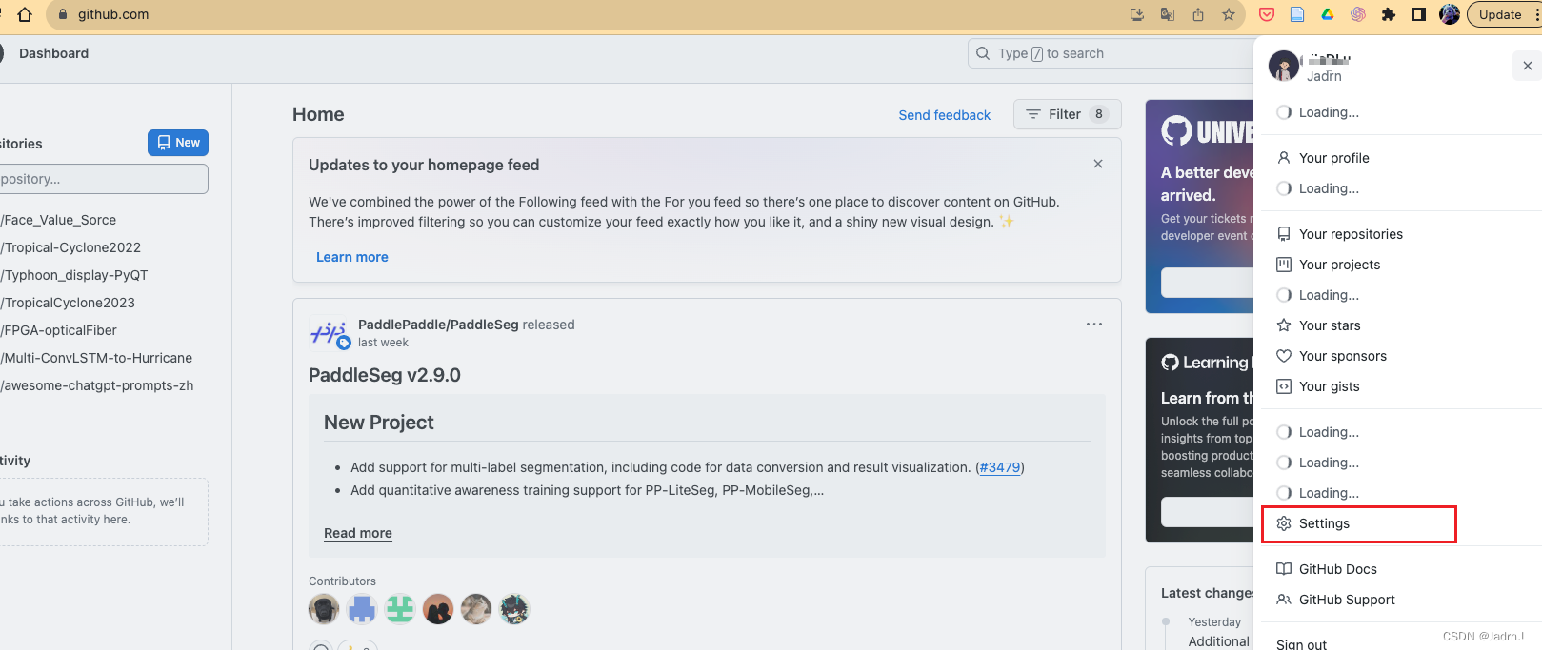
Task: Toggle the browser side panel icon
Action: tap(1419, 14)
